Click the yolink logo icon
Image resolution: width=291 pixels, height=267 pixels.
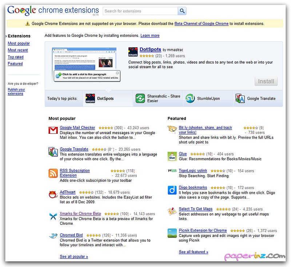point(172,170)
